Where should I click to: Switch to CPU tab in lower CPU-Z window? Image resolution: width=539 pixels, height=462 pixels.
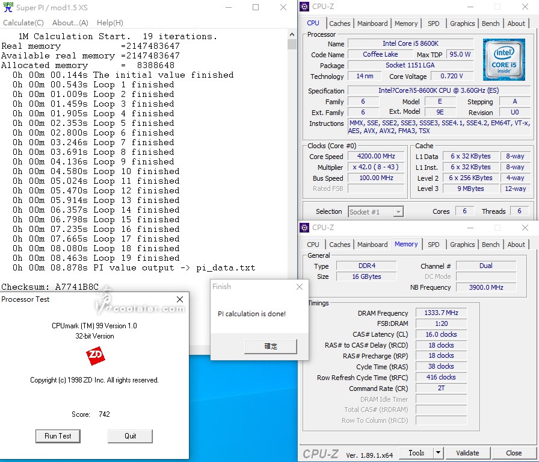[x=313, y=245]
